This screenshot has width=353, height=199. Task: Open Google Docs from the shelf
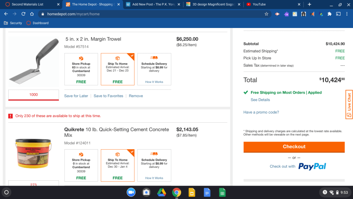[x=207, y=192]
